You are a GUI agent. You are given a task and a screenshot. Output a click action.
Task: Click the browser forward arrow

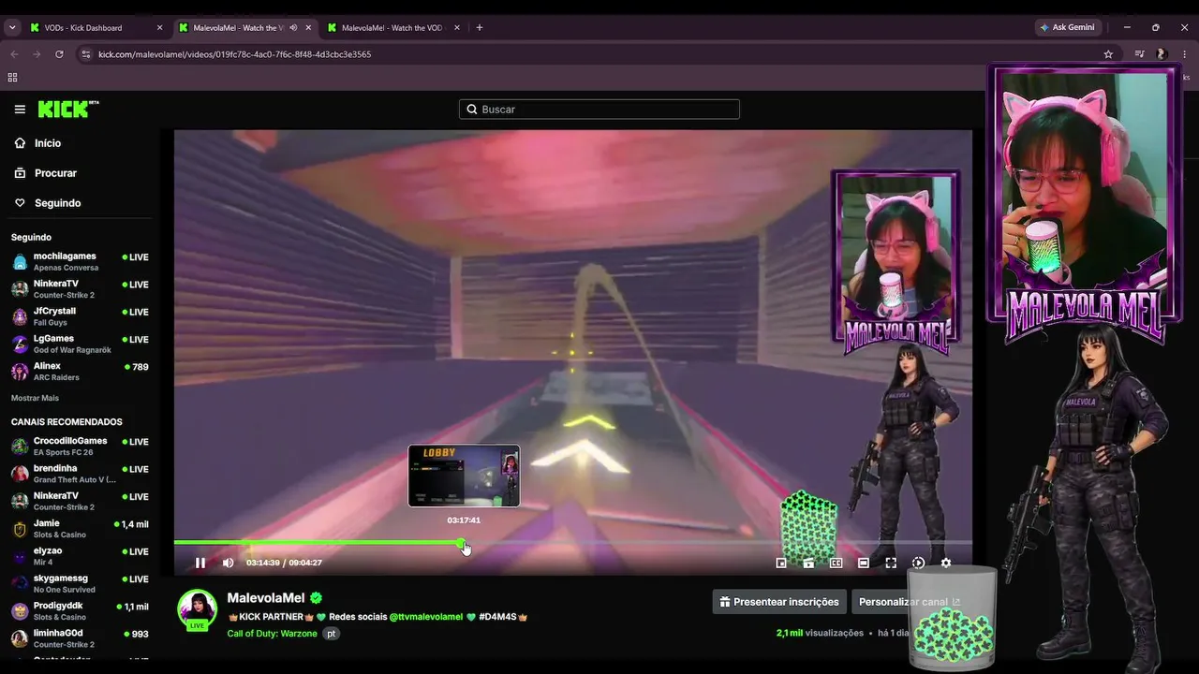click(x=37, y=54)
